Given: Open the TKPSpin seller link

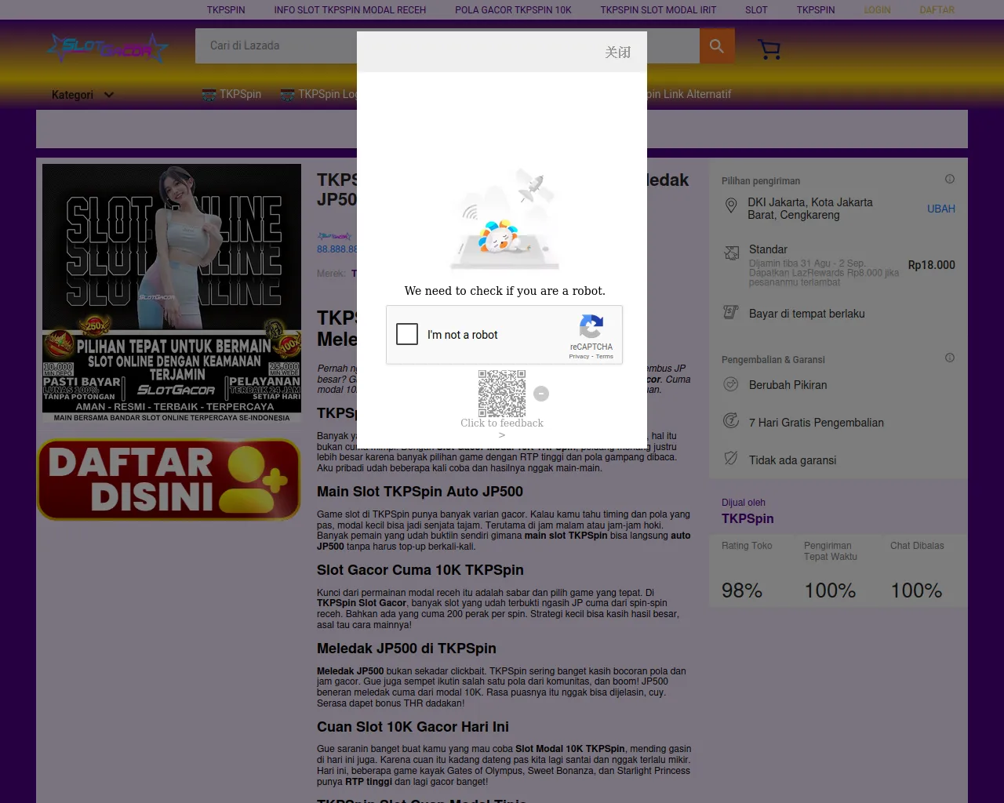Looking at the screenshot, I should click(748, 518).
